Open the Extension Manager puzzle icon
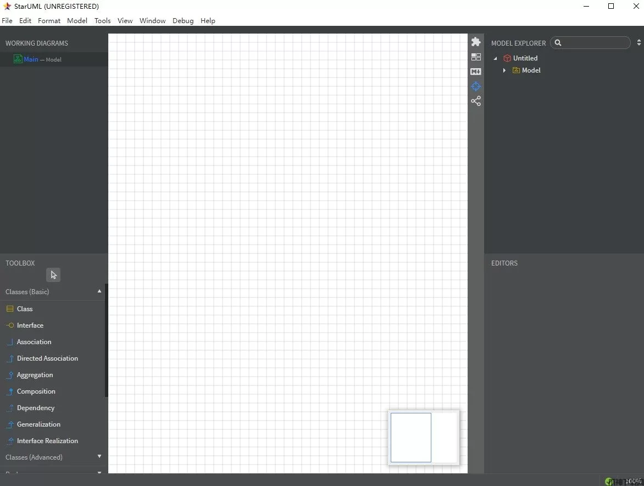This screenshot has height=486, width=644. pos(476,42)
